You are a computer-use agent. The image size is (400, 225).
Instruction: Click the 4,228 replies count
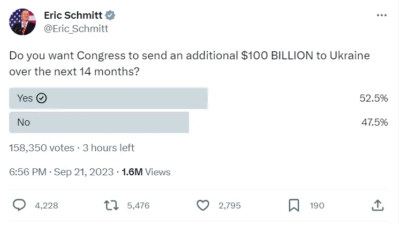(46, 206)
